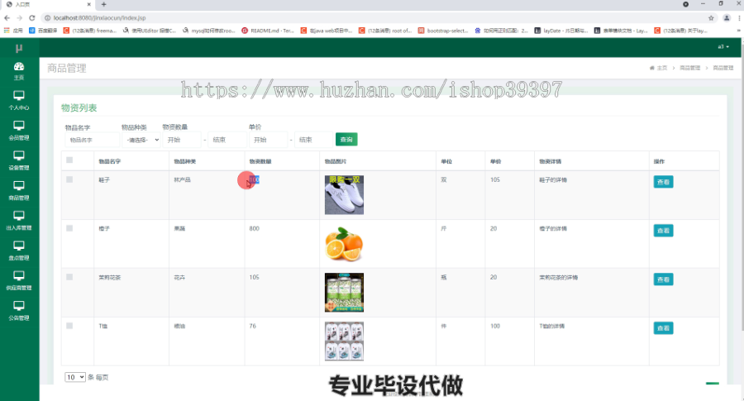
Task: Open the a3 user menu dropdown
Action: click(x=723, y=46)
